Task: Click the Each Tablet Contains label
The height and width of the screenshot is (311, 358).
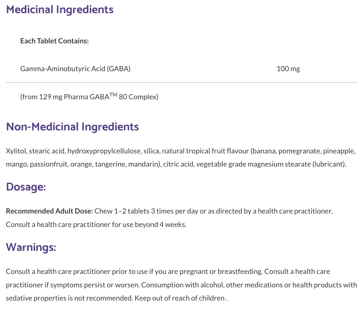Action: (54, 41)
